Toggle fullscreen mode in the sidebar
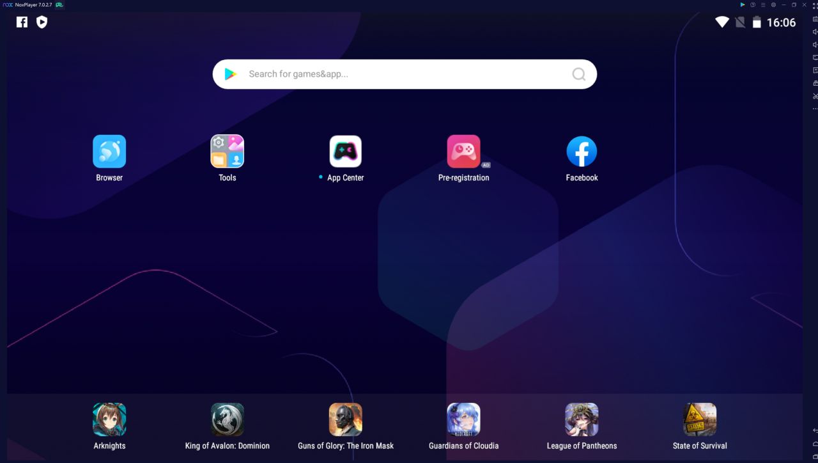818x463 pixels. point(815,5)
